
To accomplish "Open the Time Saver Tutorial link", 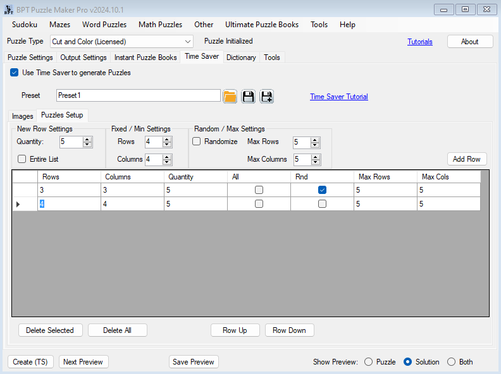I will (338, 97).
